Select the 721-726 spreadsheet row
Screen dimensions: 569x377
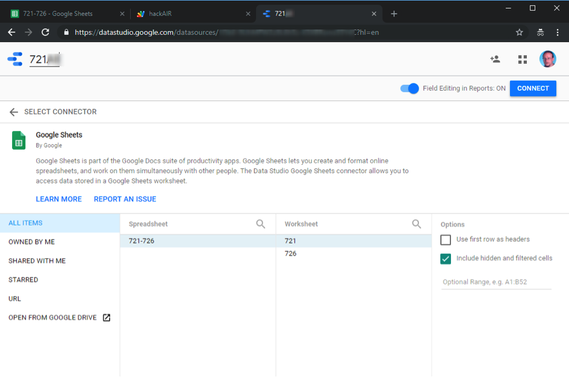(x=197, y=241)
